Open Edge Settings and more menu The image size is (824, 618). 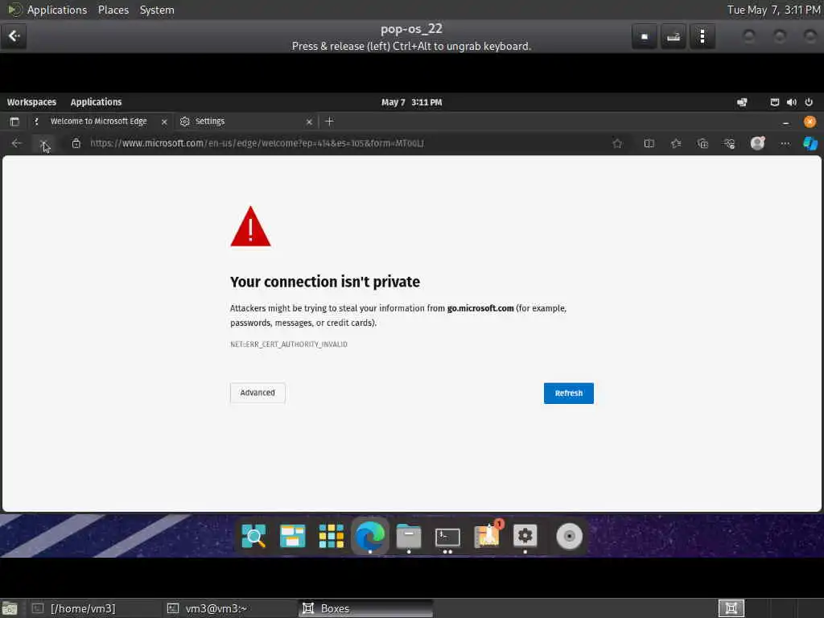[x=785, y=143]
